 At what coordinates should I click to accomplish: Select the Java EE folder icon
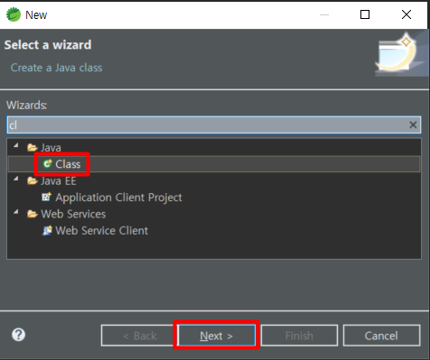33,180
